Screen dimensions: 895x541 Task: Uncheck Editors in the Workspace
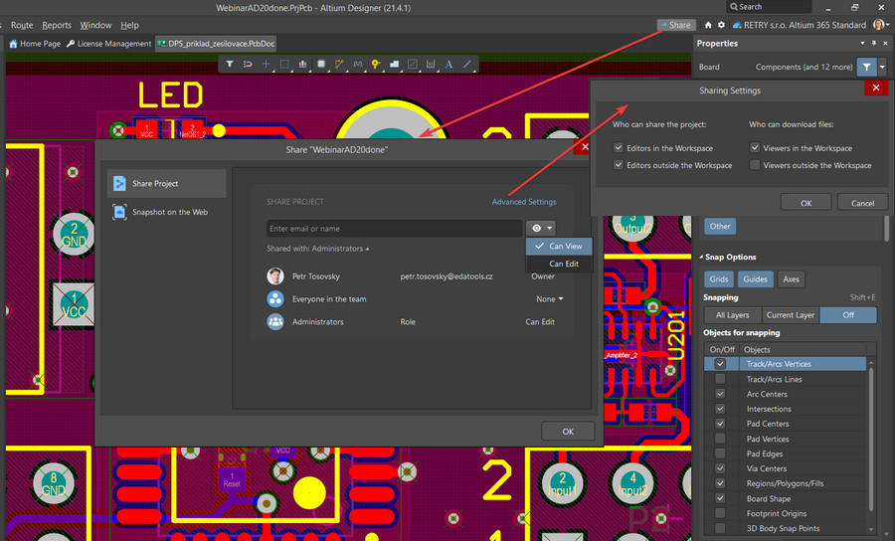point(619,148)
